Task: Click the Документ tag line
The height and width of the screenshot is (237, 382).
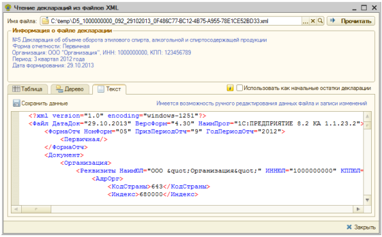Action: (x=64, y=155)
